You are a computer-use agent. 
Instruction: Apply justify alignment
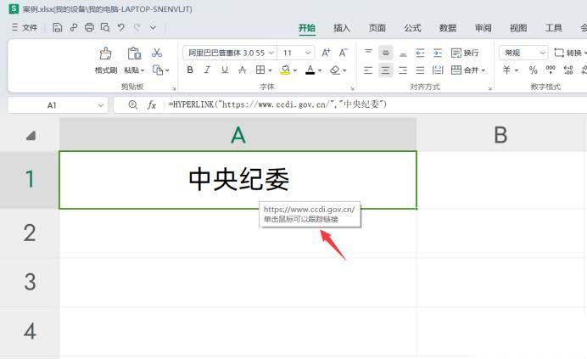pyautogui.click(x=421, y=70)
